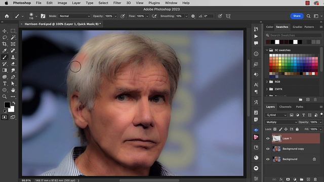
Task: Collapse the SC swatches folder
Action: click(267, 50)
